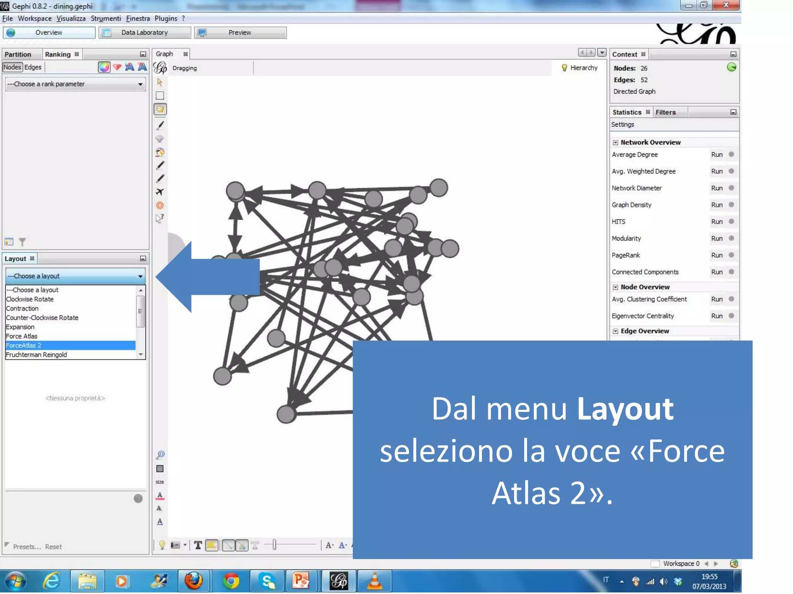Toggle show edge labels outlined T button
The height and width of the screenshot is (594, 793).
[255, 545]
